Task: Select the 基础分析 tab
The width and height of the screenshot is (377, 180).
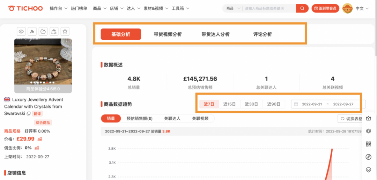Action: tap(121, 35)
